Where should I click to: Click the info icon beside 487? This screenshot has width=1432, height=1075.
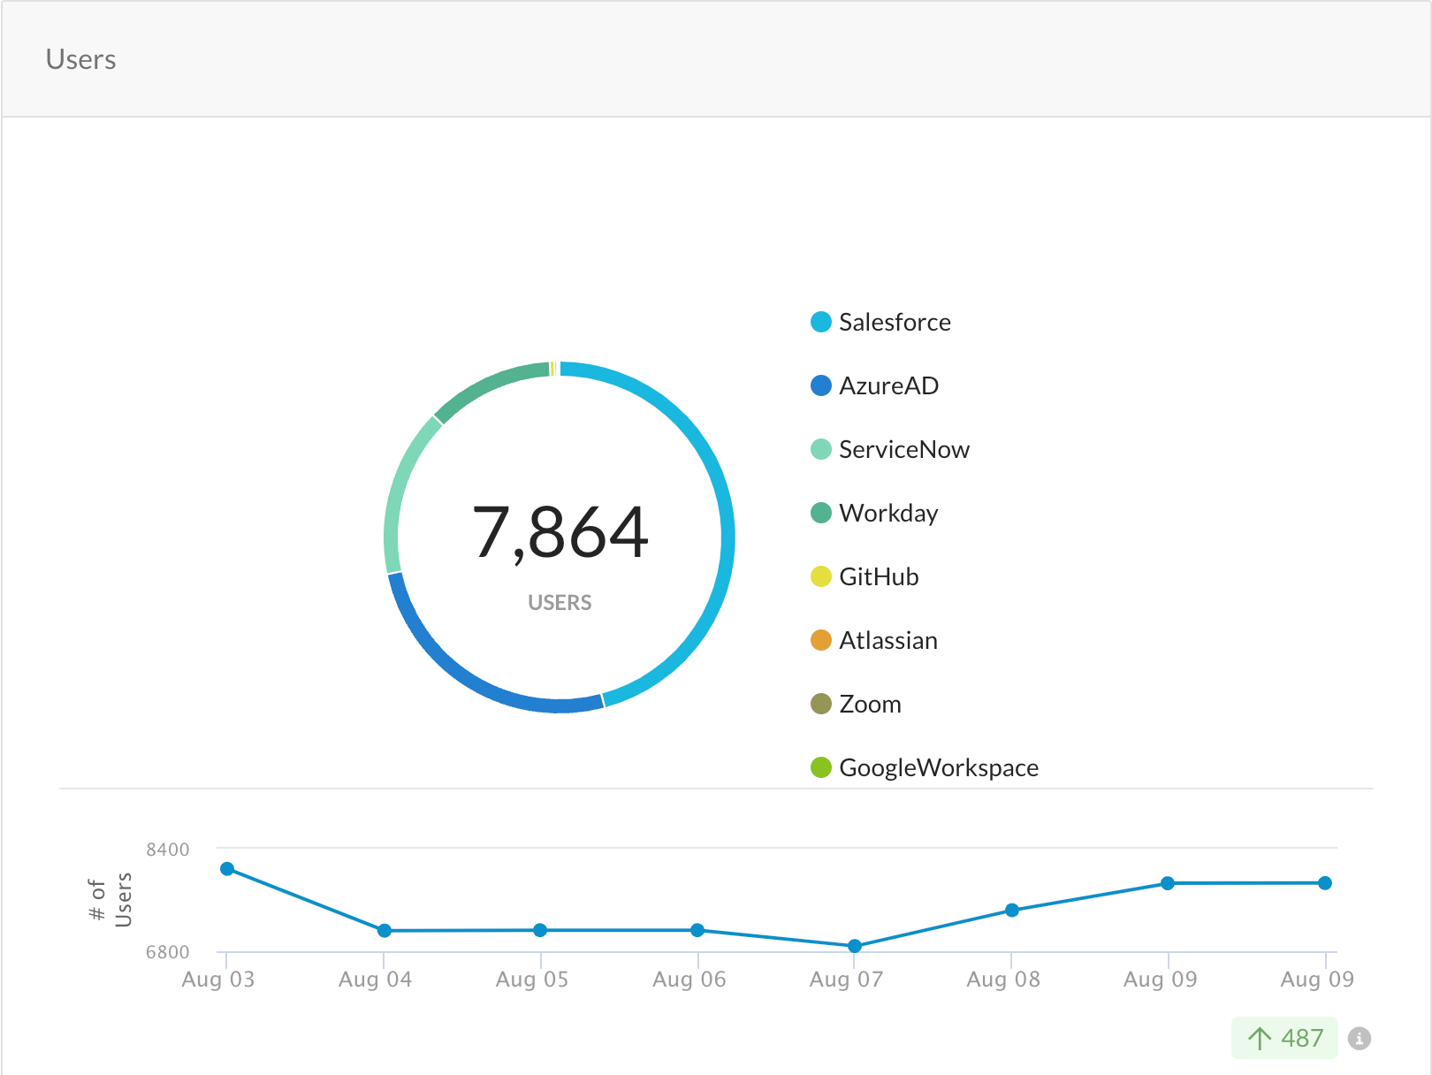pyautogui.click(x=1360, y=1039)
